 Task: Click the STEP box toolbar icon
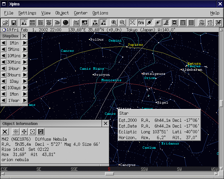point(202,23)
